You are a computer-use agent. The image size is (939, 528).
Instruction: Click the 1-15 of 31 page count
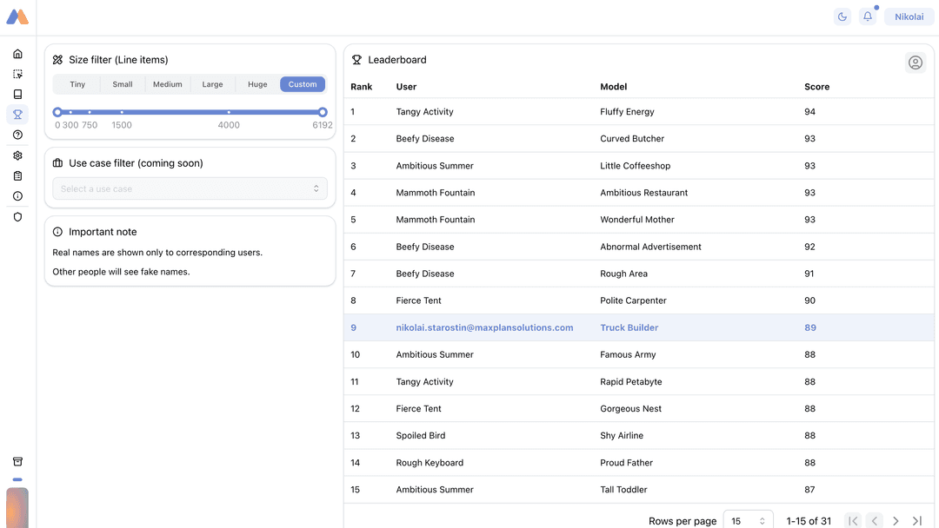pos(809,521)
